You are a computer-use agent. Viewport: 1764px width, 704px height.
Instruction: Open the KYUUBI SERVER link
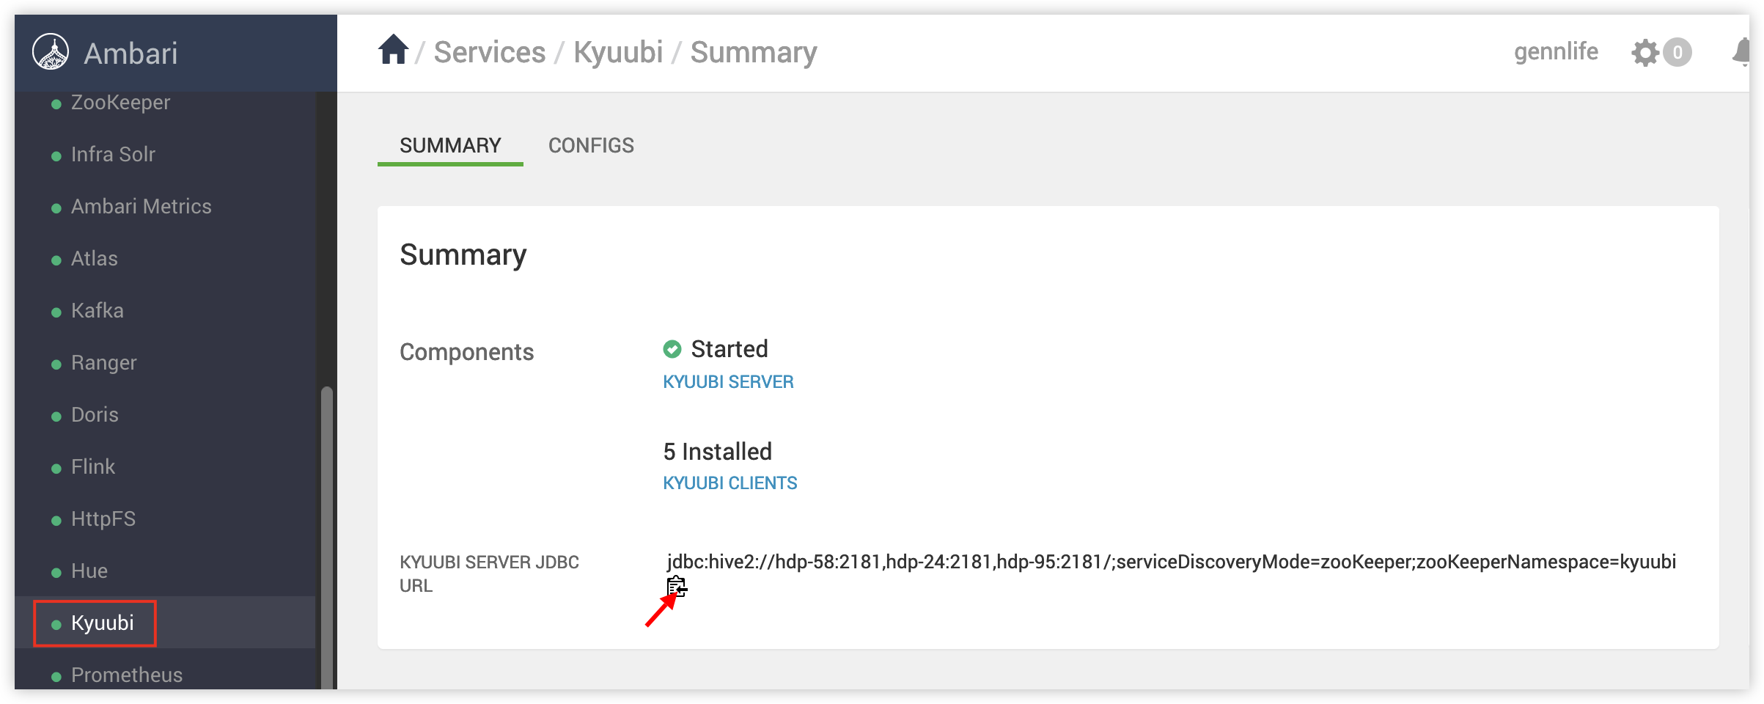point(728,382)
